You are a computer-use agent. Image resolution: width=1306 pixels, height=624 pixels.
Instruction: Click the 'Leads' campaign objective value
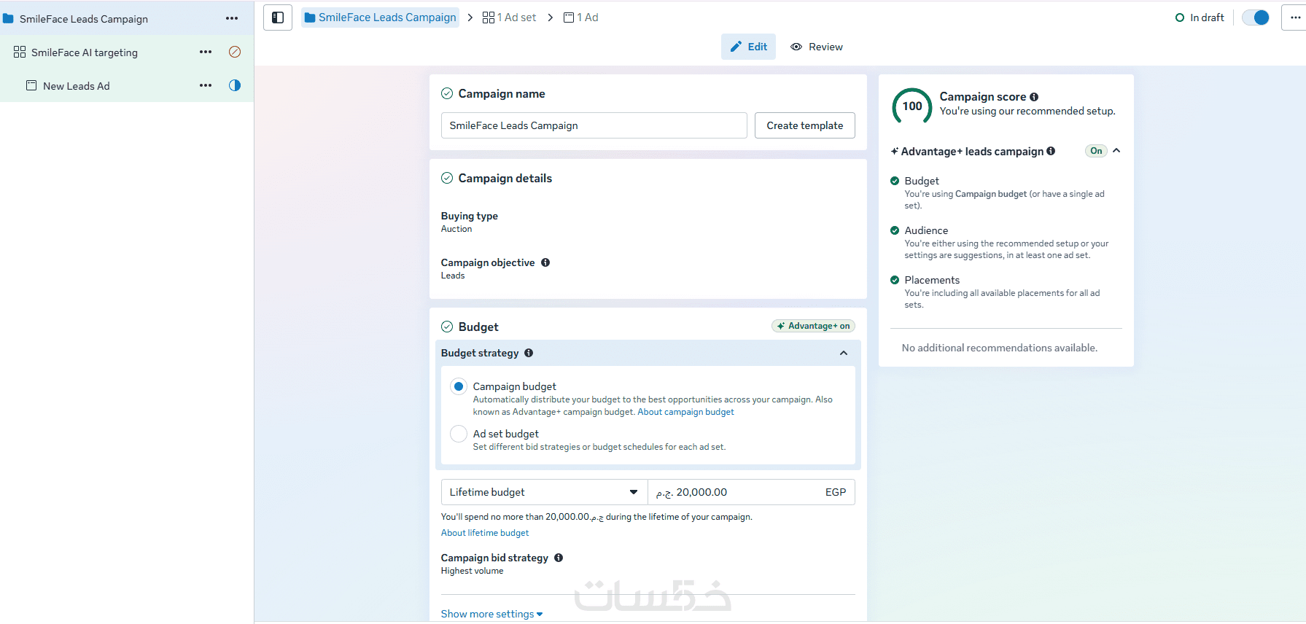pyautogui.click(x=453, y=276)
